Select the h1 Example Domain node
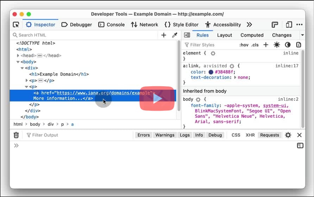The height and width of the screenshot is (197, 314). [x=59, y=74]
